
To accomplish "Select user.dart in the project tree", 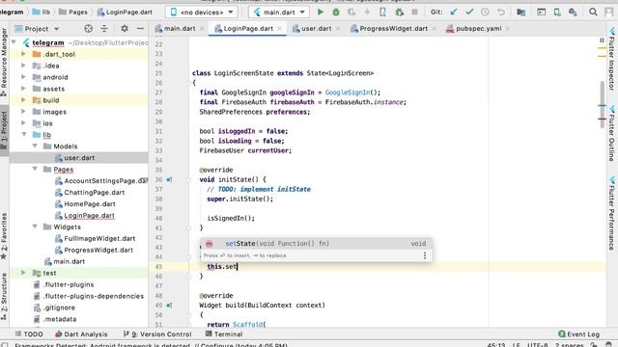I will click(79, 158).
